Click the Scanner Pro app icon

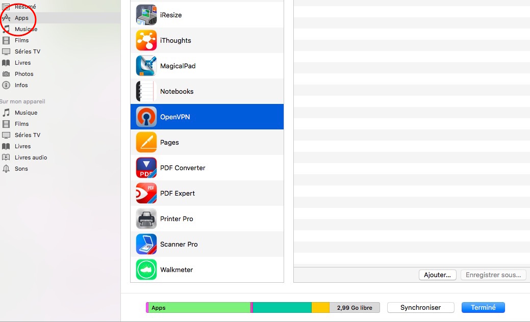coord(146,244)
